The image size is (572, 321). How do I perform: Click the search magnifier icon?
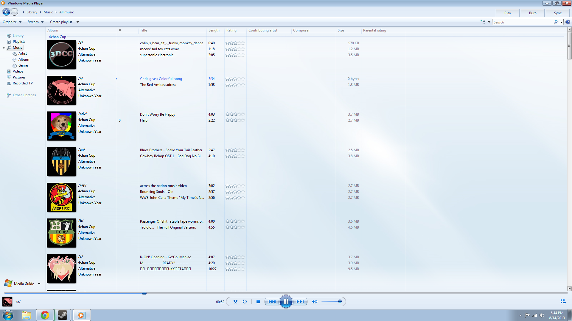click(x=556, y=22)
